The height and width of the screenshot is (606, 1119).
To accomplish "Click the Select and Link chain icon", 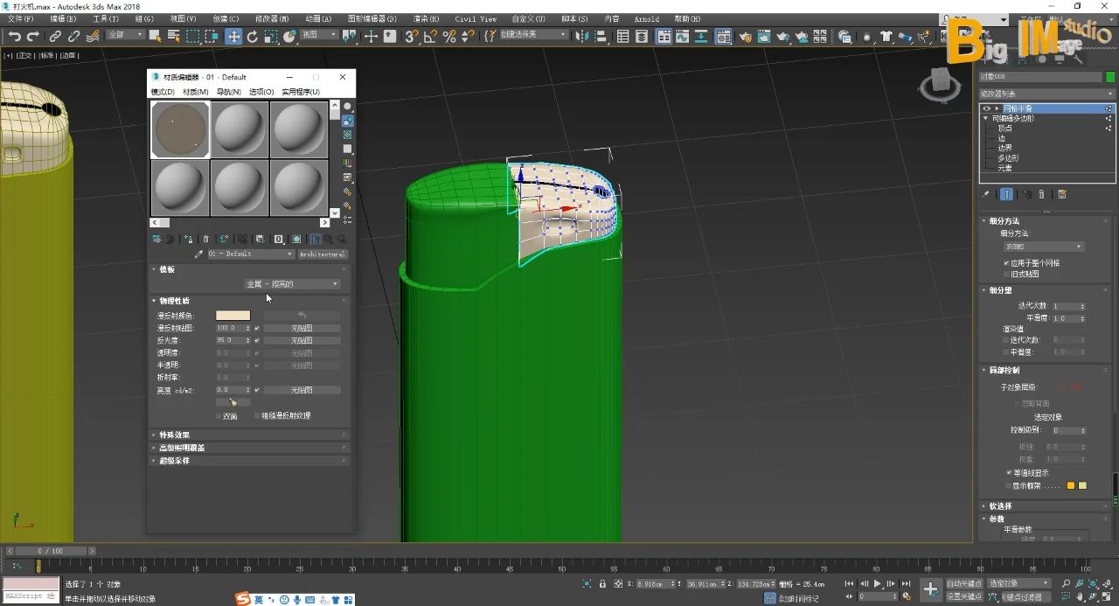I will pos(55,36).
